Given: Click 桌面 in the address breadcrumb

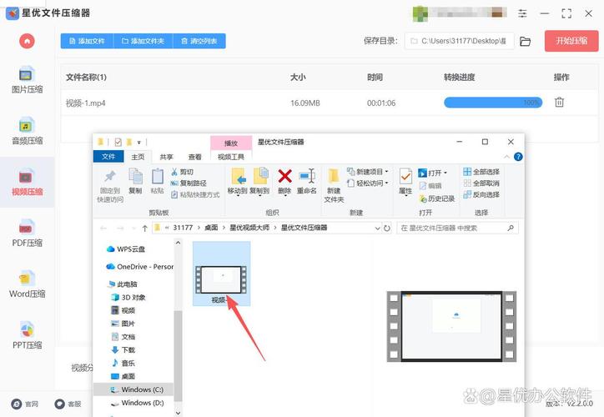Looking at the screenshot, I should 211,228.
